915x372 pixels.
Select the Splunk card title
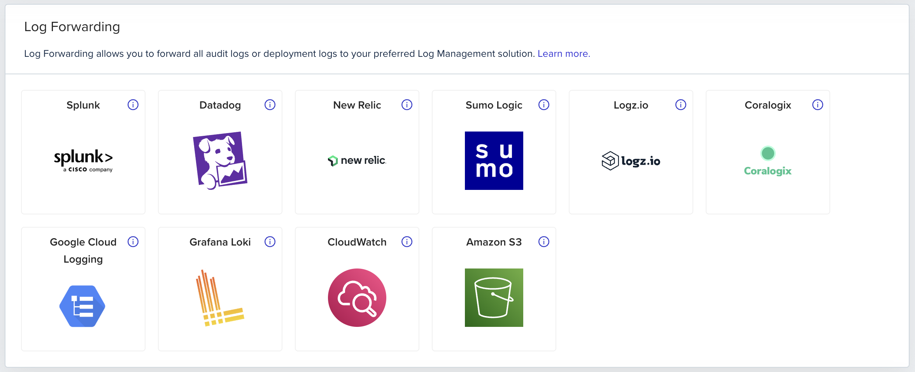83,105
